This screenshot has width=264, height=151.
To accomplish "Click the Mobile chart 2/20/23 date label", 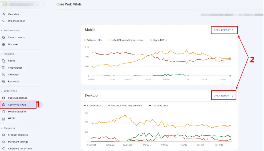I will coord(222,79).
